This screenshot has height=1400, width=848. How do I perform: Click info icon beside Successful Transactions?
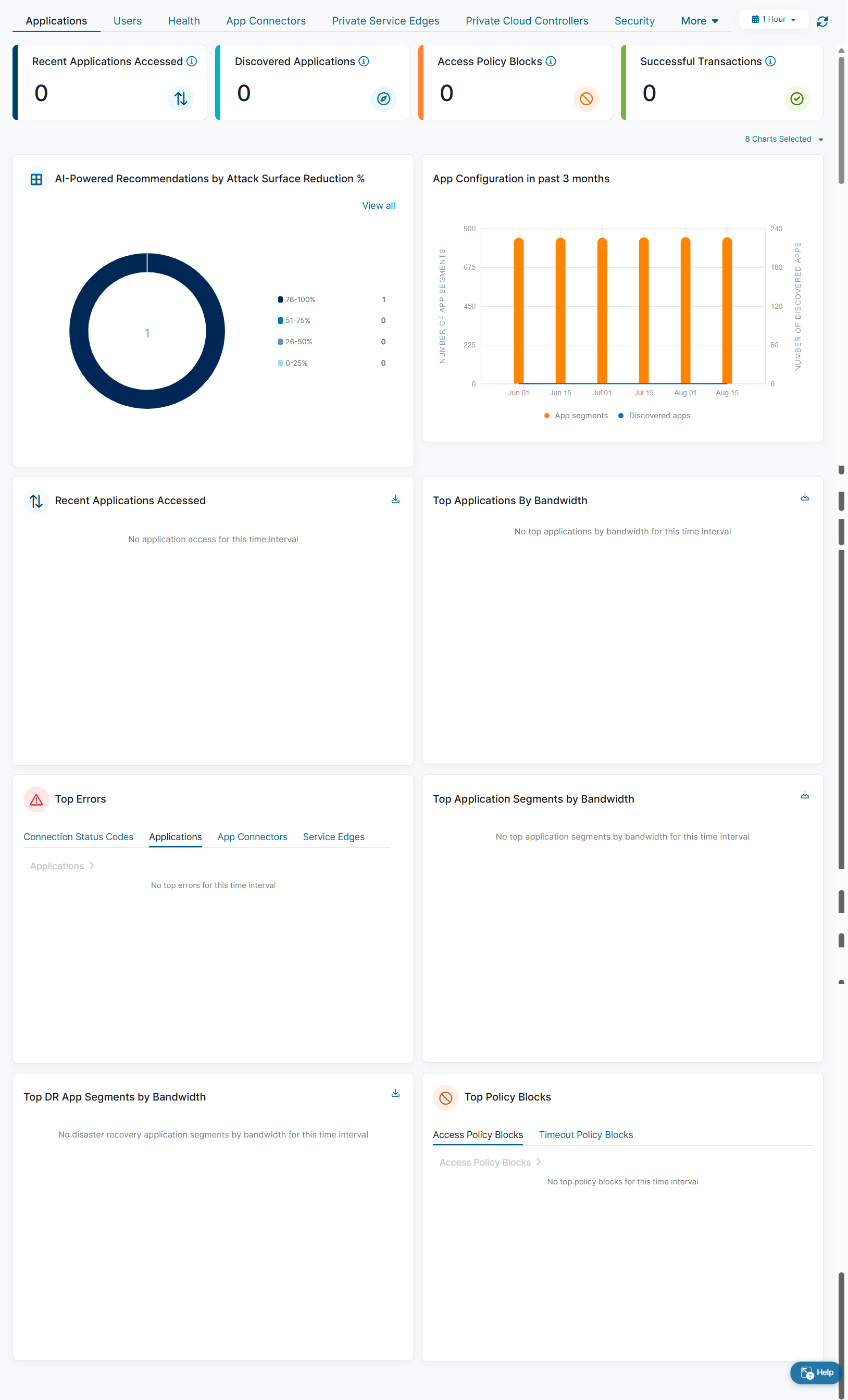[x=770, y=61]
